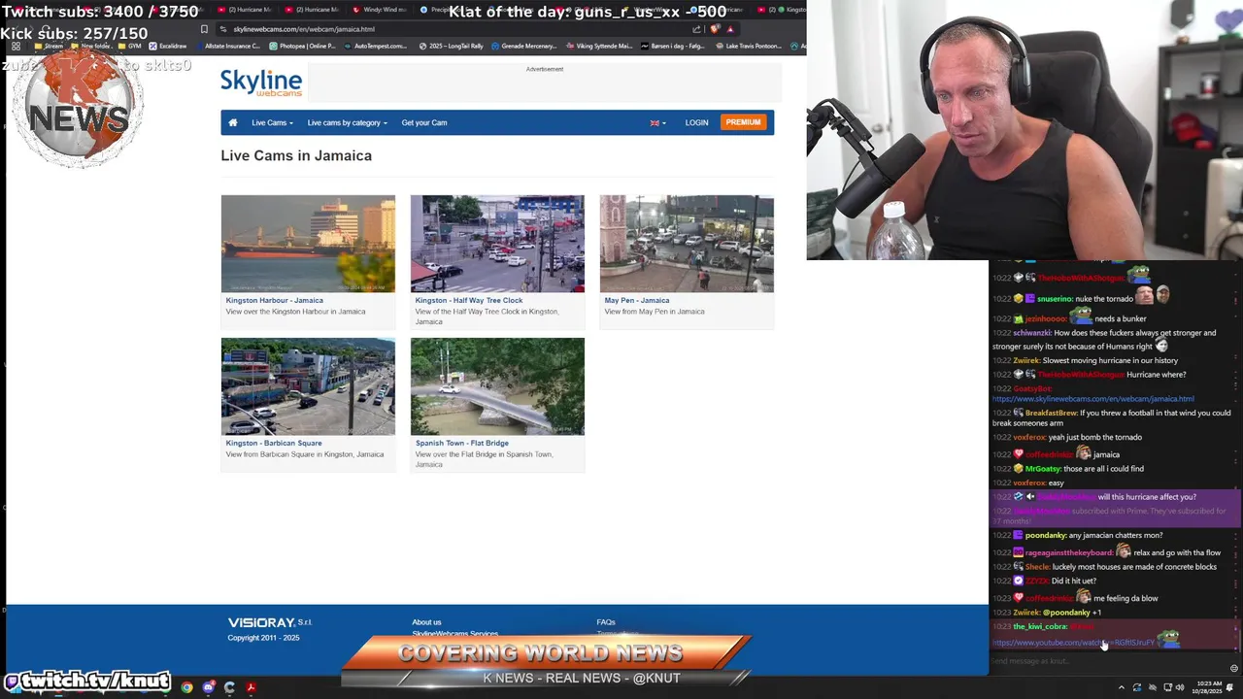This screenshot has width=1243, height=699.
Task: Click the Brave rewards triangle icon
Action: [x=730, y=29]
